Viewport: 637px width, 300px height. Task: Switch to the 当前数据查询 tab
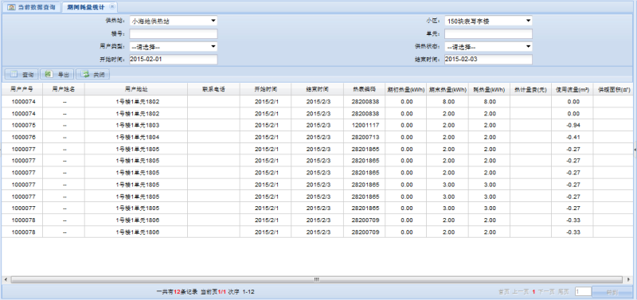tap(32, 7)
